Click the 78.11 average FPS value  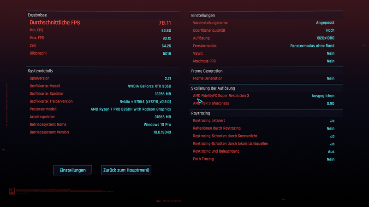(165, 23)
